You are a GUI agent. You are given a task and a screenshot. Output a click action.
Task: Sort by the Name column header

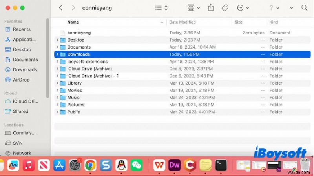click(x=73, y=22)
